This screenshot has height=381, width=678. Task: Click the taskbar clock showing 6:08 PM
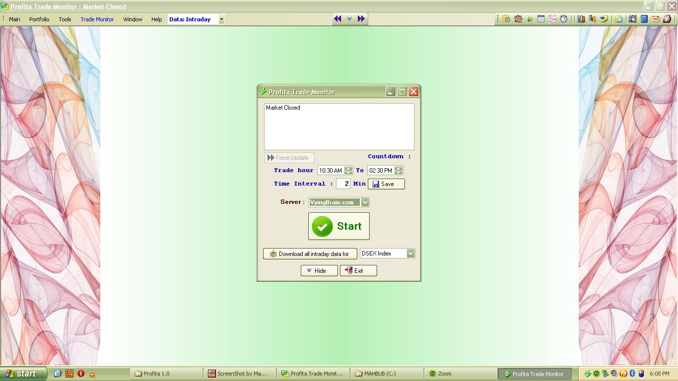pos(659,374)
